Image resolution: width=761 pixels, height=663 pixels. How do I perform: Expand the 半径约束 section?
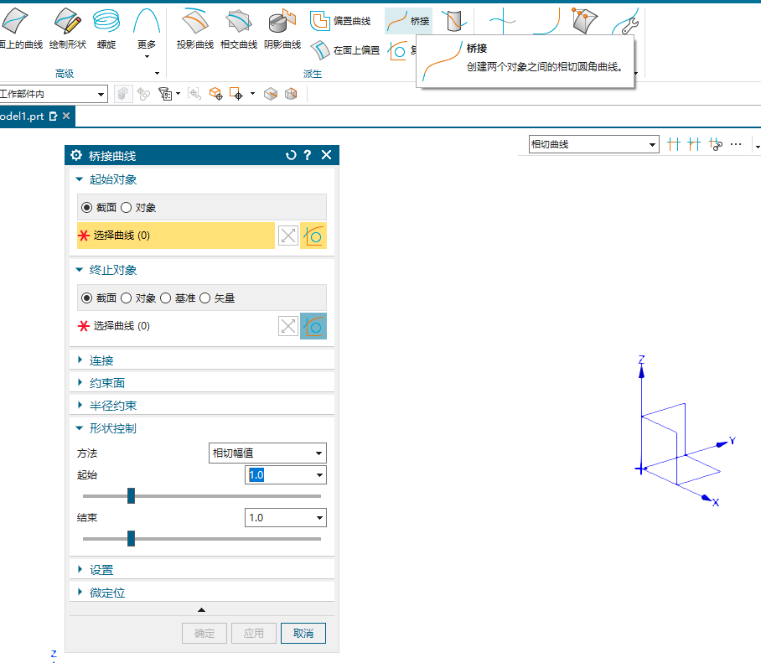(x=80, y=405)
